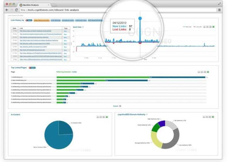The height and width of the screenshot is (162, 230).
Task: Go back using the browser back arrow
Action: pos(7,10)
